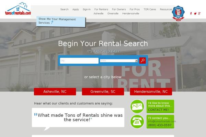The height and width of the screenshot is (137, 206).
Task: Select the Hendersonville, NC red button
Action: (x=151, y=91)
